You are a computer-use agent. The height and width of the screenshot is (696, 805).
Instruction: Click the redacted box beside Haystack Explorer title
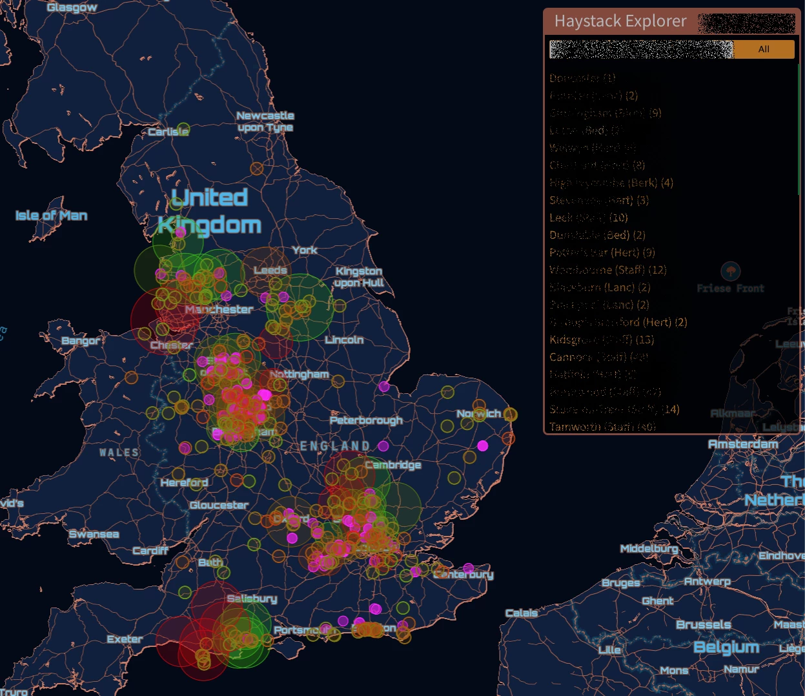point(746,23)
